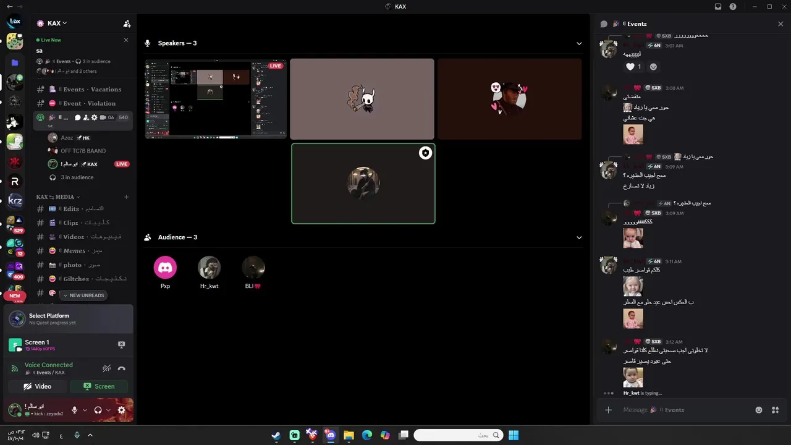
Task: Click Voice Connected status text
Action: click(x=49, y=365)
